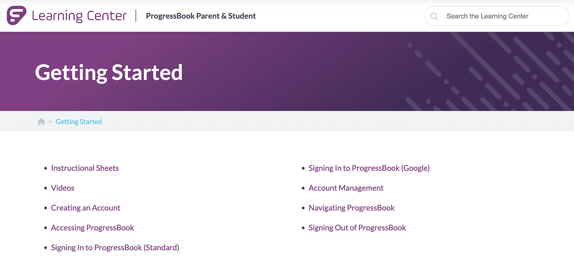Click the Getting Started banner heading
The image size is (574, 266).
(109, 72)
